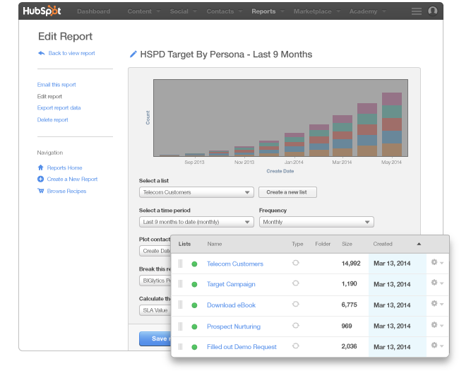Open the time period dropdown Last 9 months to date
The image size is (459, 371).
tap(196, 222)
